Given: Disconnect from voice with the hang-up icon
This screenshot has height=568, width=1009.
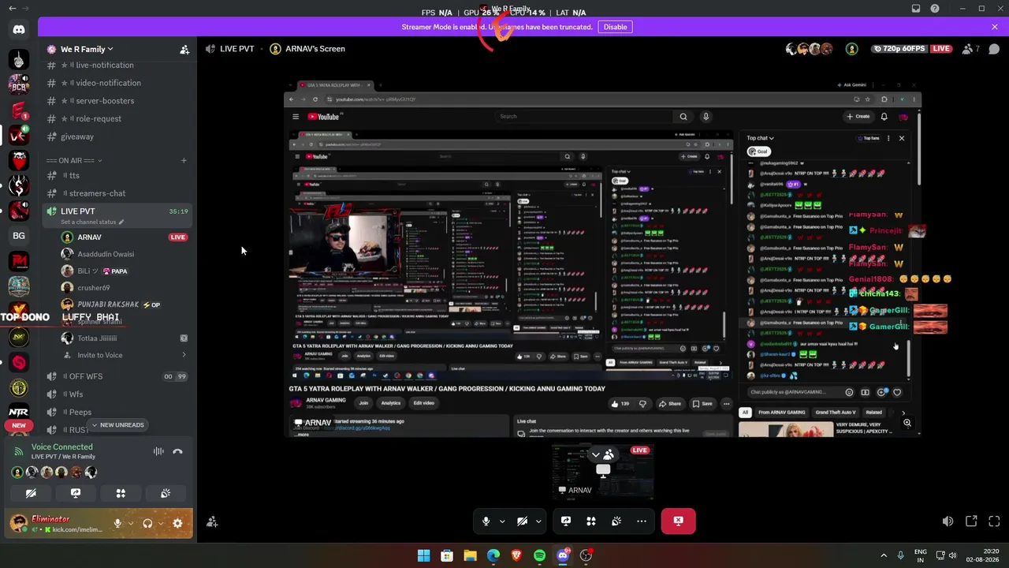Looking at the screenshot, I should (177, 451).
